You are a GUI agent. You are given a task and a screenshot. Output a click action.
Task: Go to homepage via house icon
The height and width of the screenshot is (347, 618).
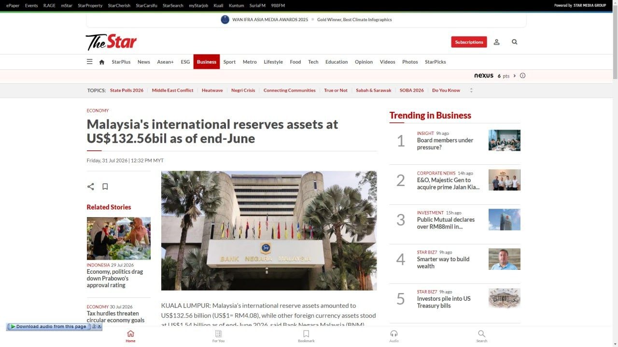coord(102,62)
